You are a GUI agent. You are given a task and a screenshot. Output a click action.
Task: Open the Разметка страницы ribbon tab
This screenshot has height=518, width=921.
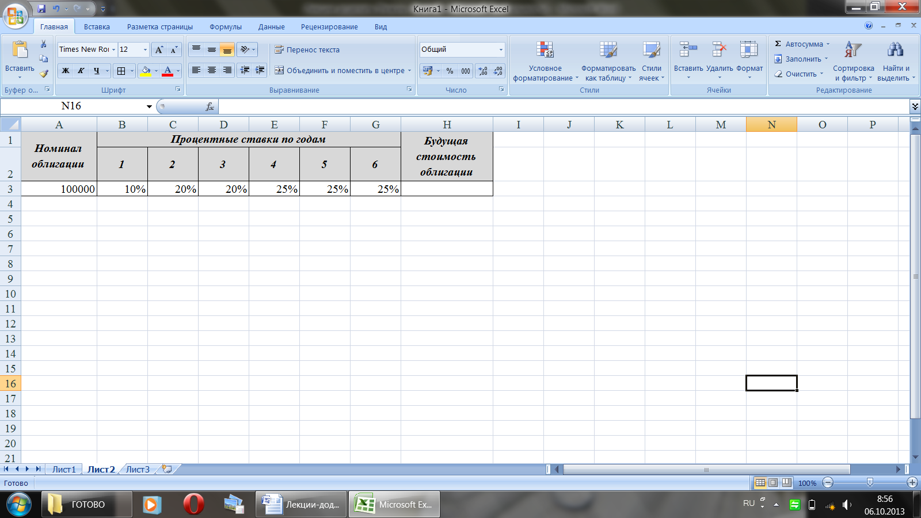tap(160, 26)
